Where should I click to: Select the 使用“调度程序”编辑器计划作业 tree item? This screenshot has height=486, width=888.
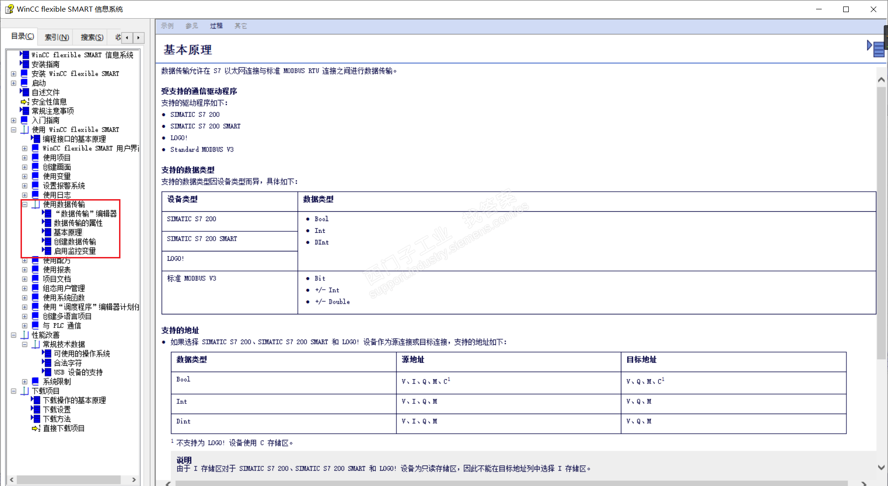pos(91,307)
